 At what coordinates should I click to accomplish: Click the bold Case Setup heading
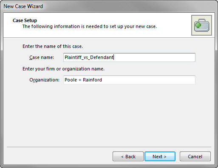(x=25, y=20)
